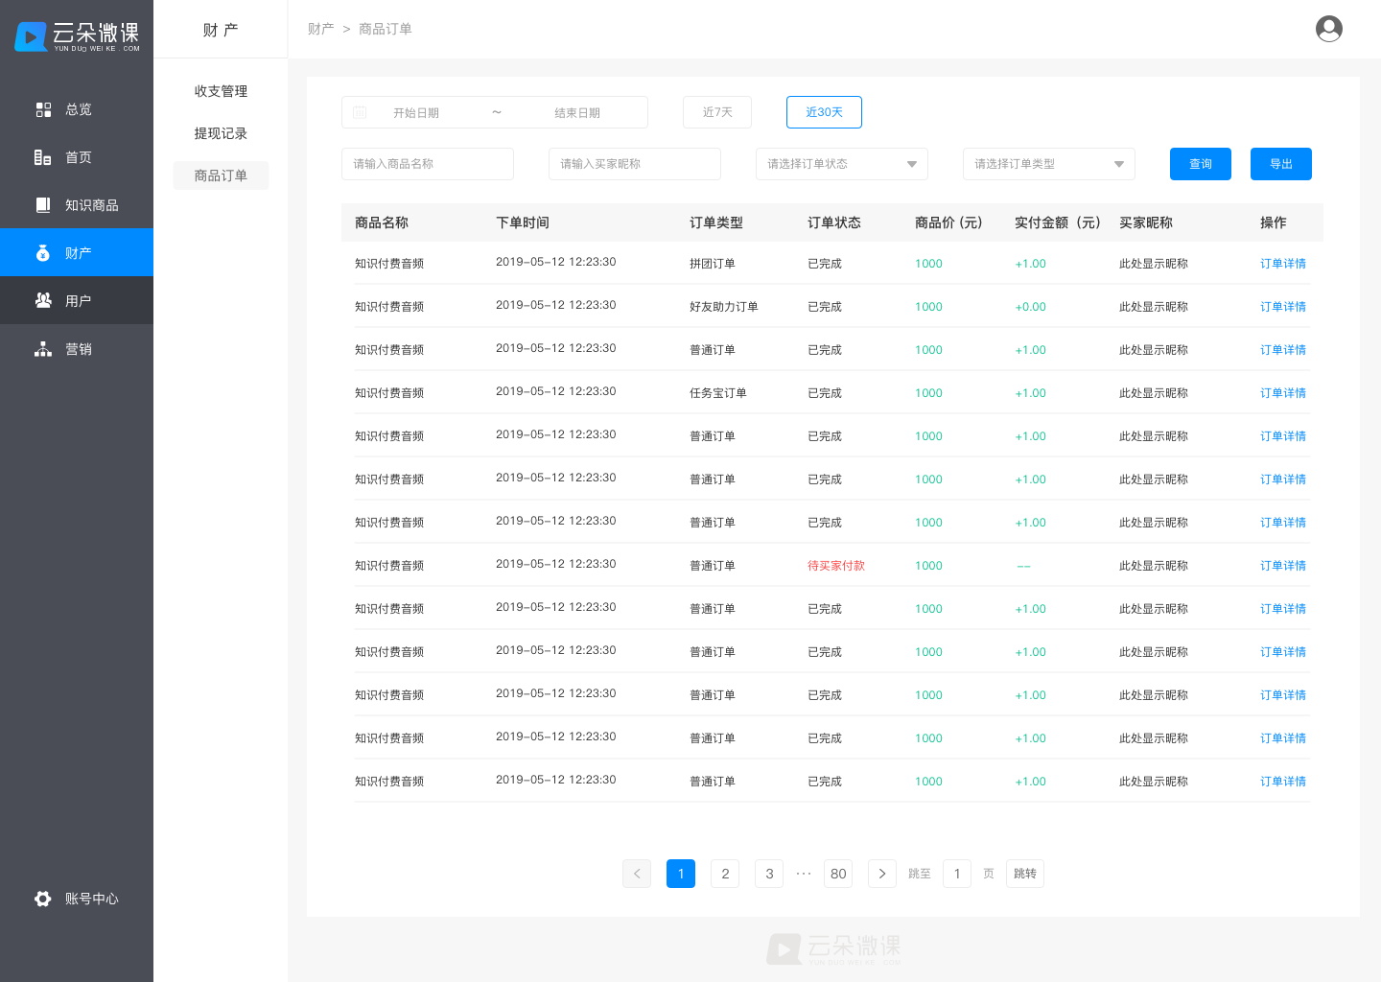
Task: Click the page number jump input
Action: [957, 874]
